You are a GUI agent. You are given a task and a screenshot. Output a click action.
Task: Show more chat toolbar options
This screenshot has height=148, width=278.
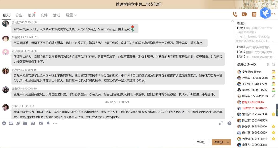coord(55,123)
